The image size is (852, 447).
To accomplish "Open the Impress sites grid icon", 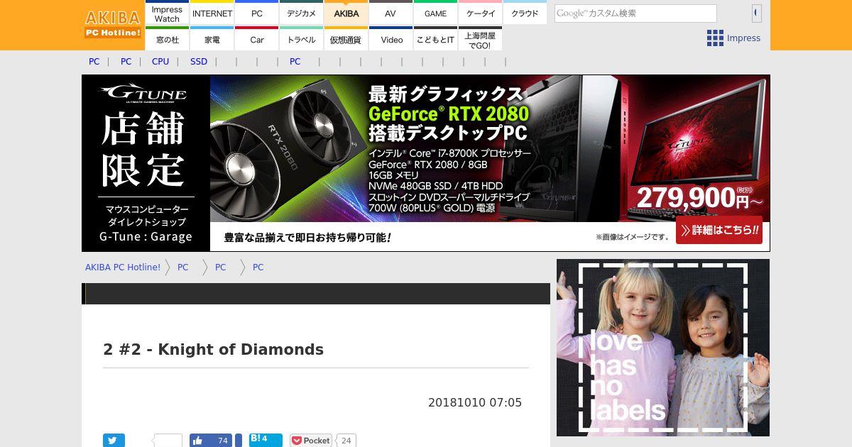I will coord(715,38).
